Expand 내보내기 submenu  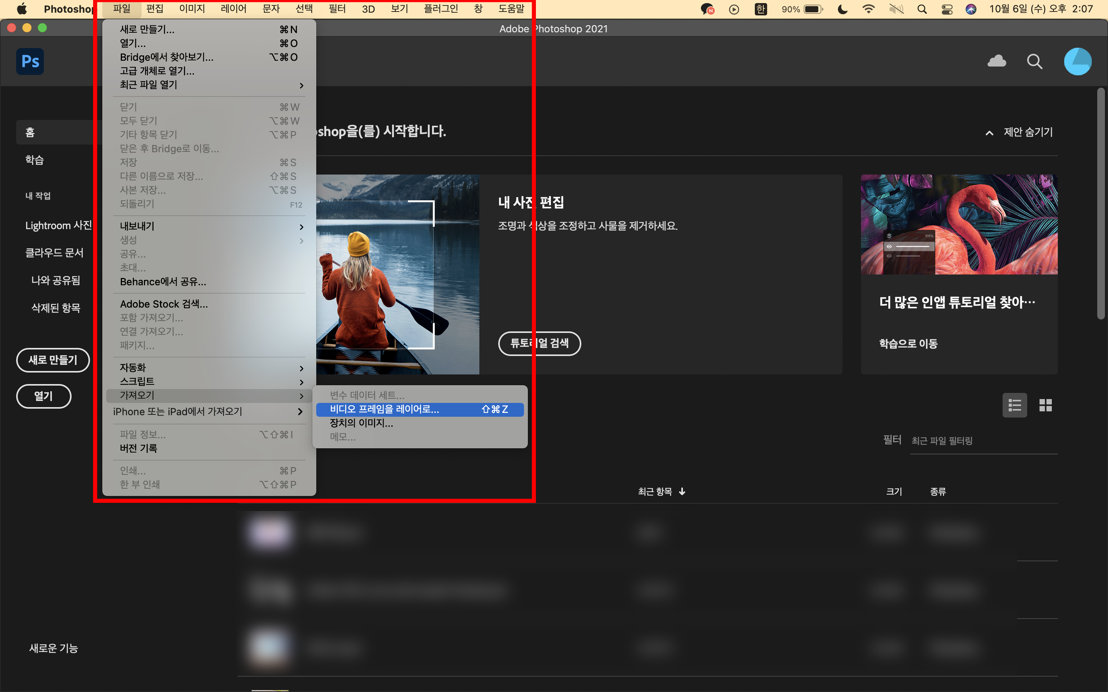coord(209,226)
